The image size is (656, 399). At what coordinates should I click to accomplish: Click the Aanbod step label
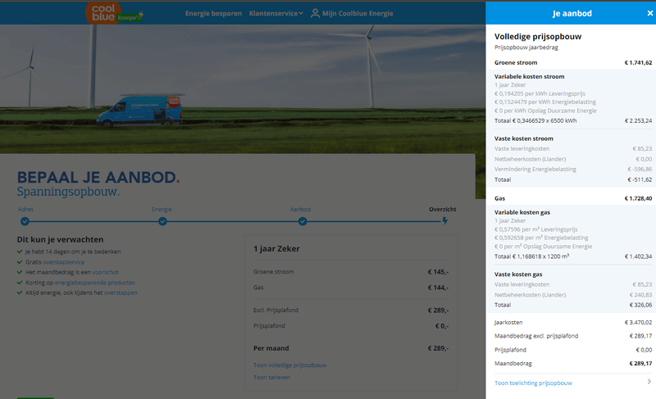(x=300, y=209)
